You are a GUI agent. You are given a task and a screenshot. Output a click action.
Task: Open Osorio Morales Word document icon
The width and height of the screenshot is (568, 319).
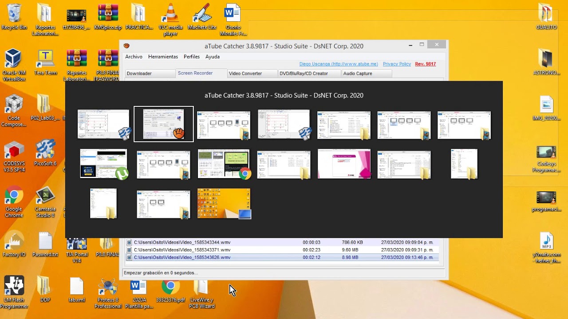pos(233,19)
